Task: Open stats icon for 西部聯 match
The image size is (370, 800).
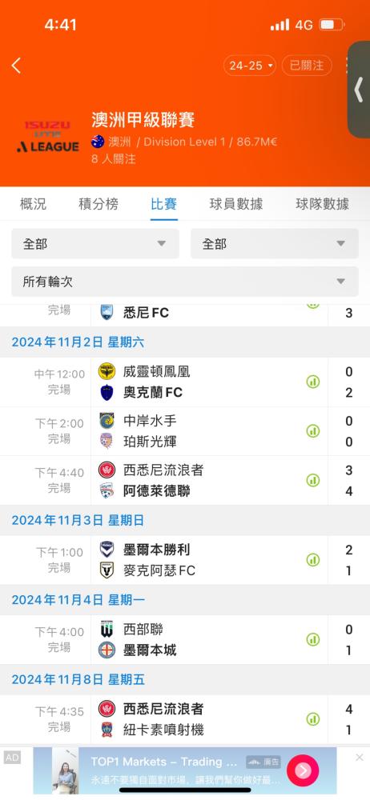Action: pos(313,639)
